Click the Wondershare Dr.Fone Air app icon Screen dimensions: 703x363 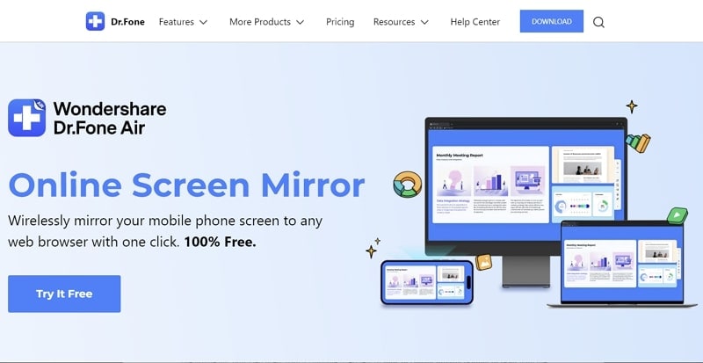point(27,118)
